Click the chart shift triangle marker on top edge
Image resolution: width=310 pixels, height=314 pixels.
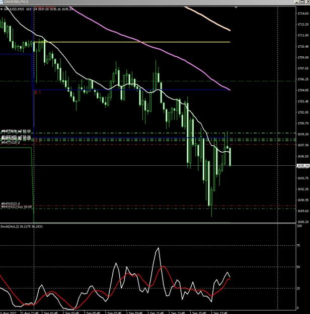pos(236,8)
